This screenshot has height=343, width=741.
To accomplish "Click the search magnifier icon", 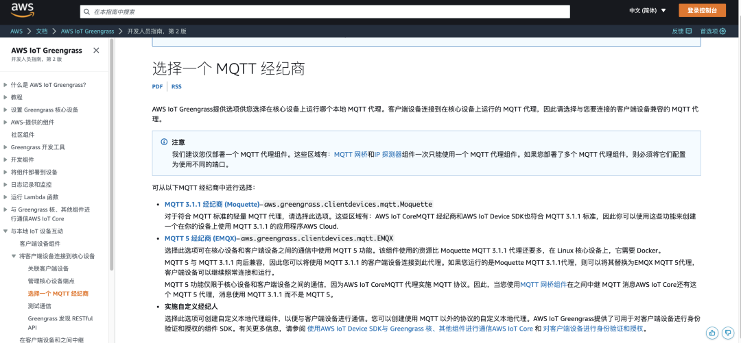I will [86, 12].
